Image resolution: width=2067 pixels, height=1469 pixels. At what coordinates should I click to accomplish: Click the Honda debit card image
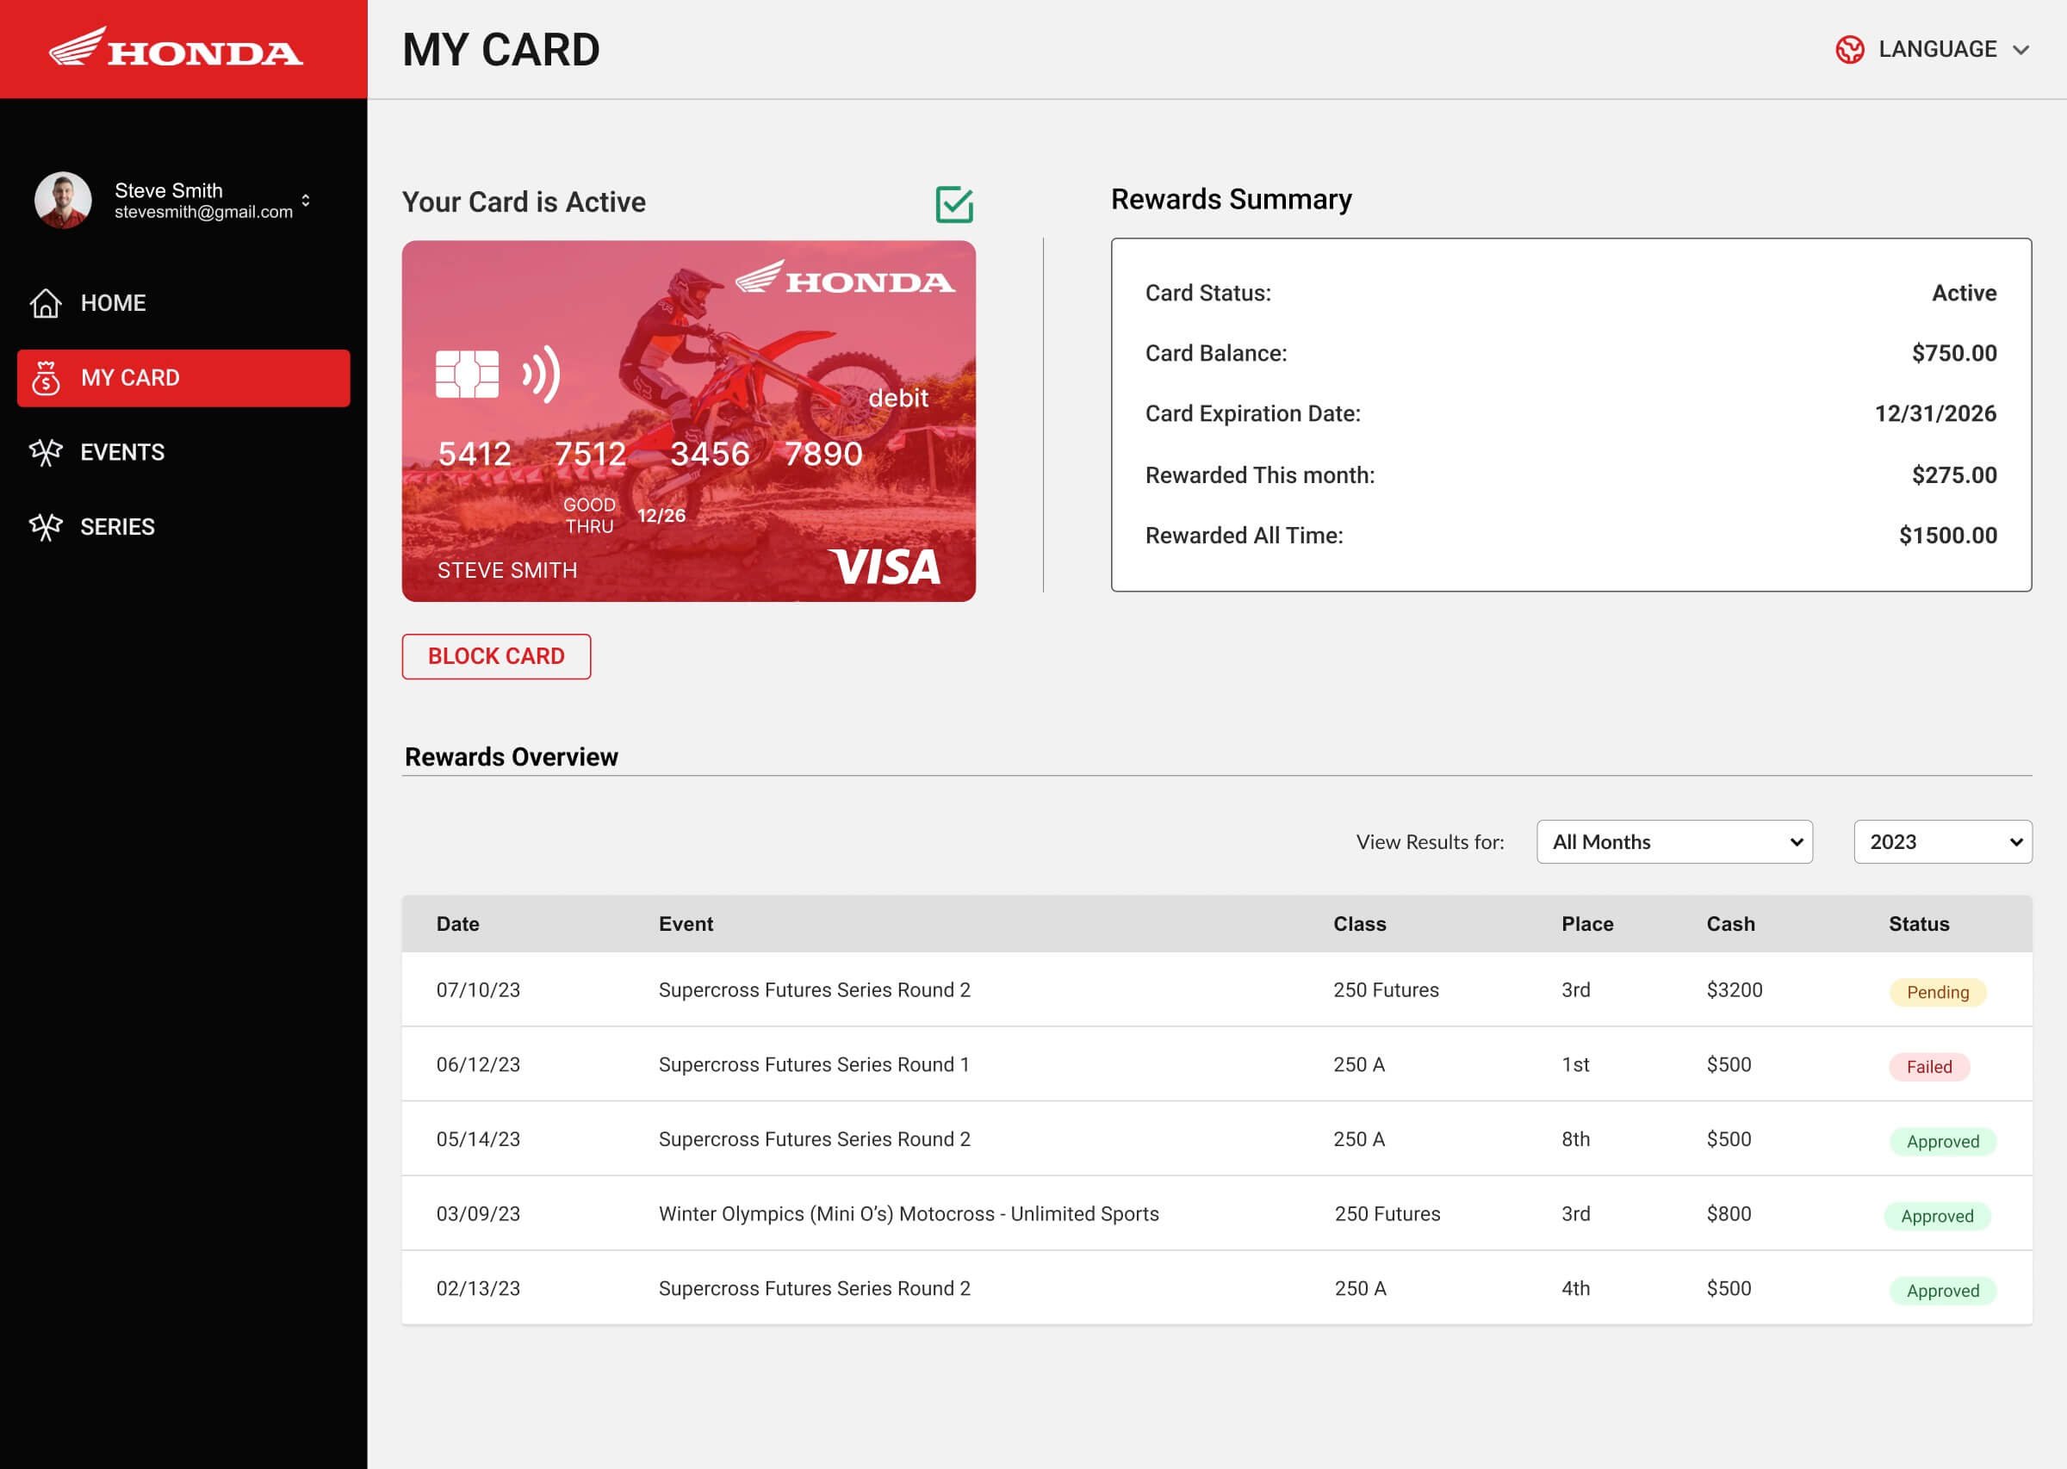688,420
